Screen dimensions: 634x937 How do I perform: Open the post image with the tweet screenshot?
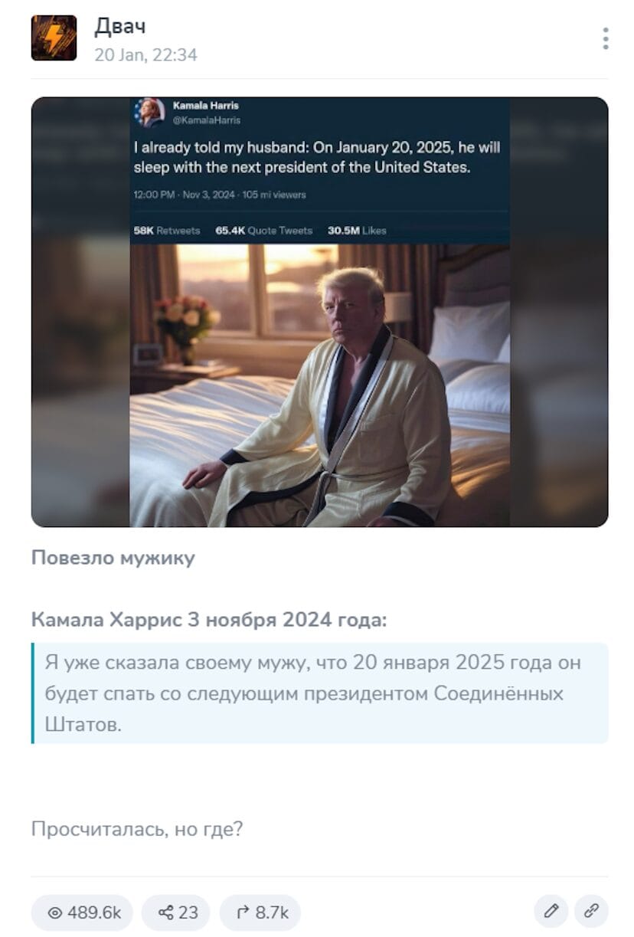[319, 312]
